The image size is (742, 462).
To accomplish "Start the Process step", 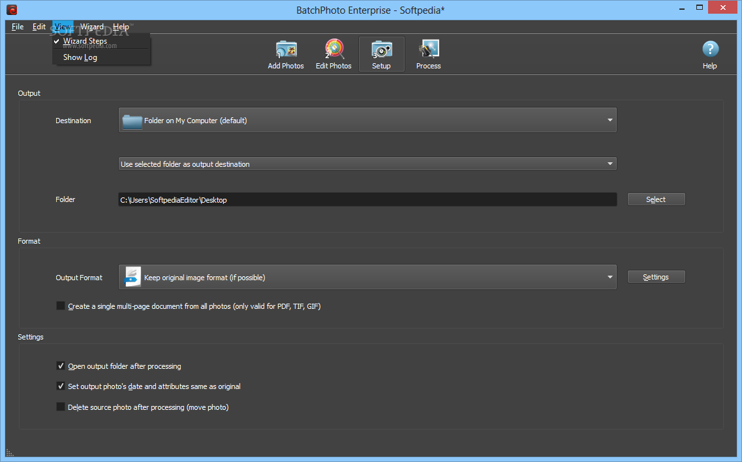I will coord(428,55).
